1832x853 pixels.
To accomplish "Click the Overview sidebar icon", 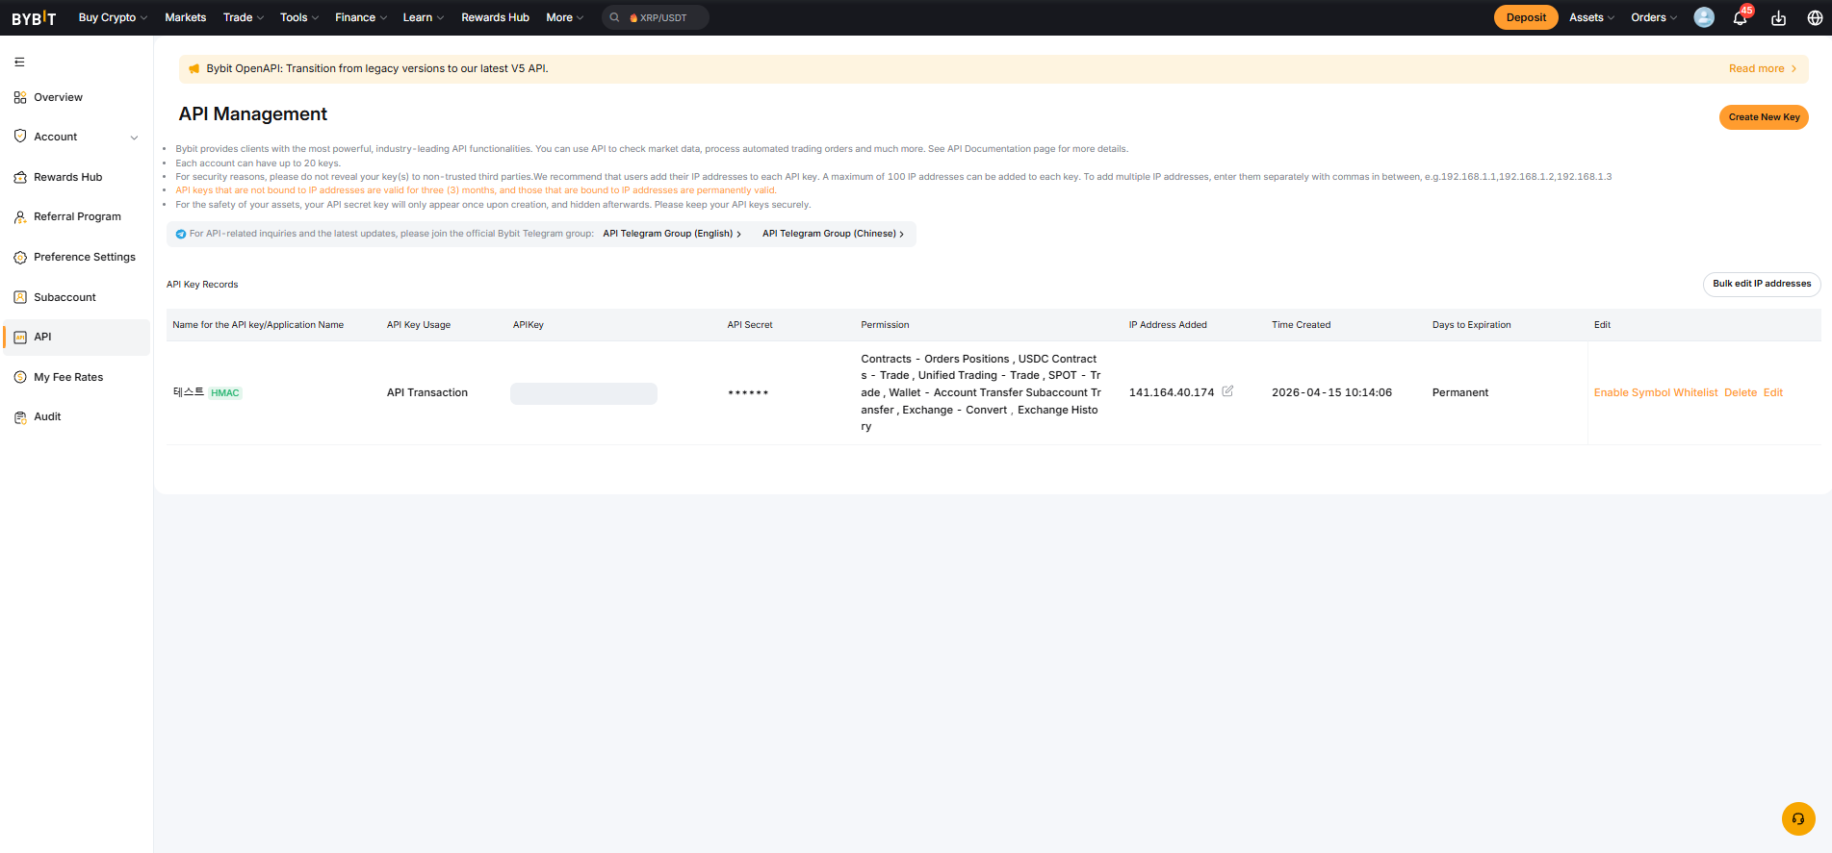I will click(20, 97).
